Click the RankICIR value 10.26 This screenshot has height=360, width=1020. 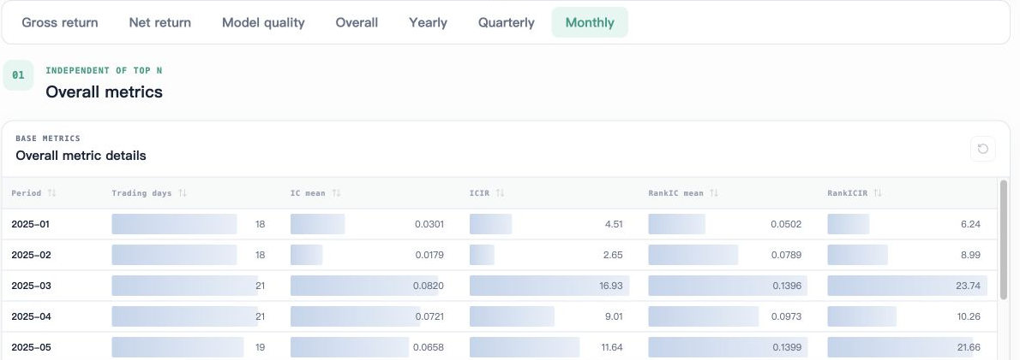(969, 316)
